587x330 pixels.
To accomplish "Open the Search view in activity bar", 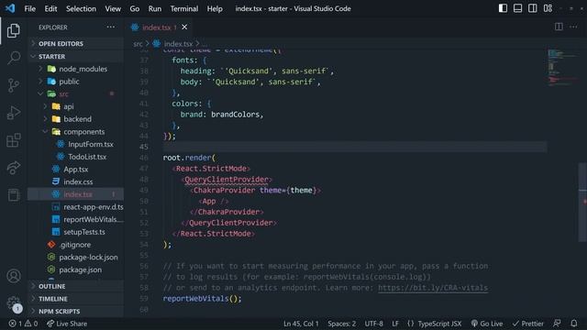I will (x=14, y=58).
